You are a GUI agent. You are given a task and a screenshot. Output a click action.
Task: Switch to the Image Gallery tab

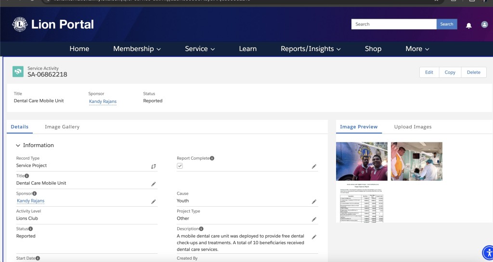tap(62, 127)
